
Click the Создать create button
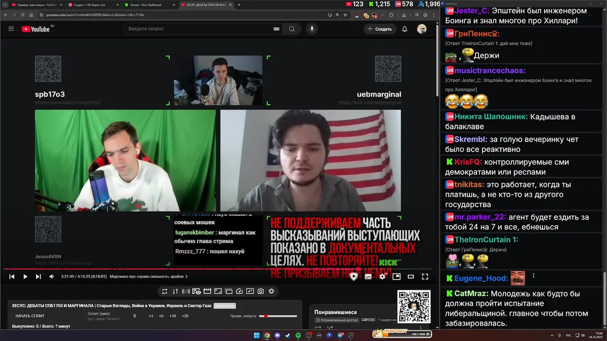point(379,29)
